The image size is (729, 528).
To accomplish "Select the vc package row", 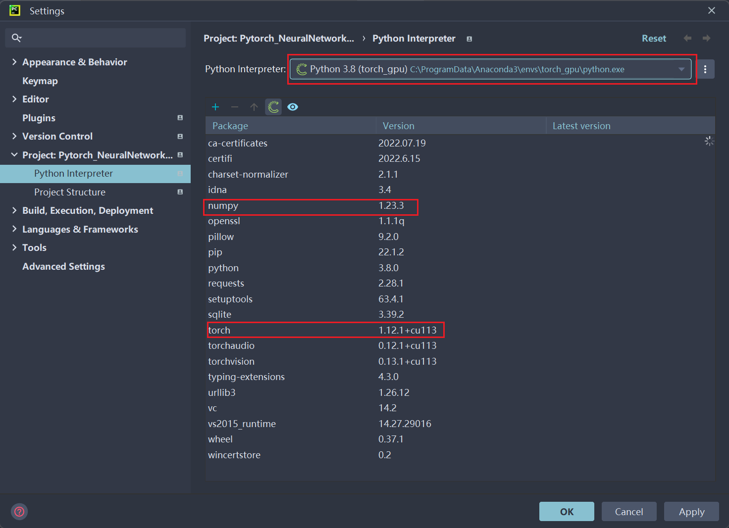I will tap(460, 408).
